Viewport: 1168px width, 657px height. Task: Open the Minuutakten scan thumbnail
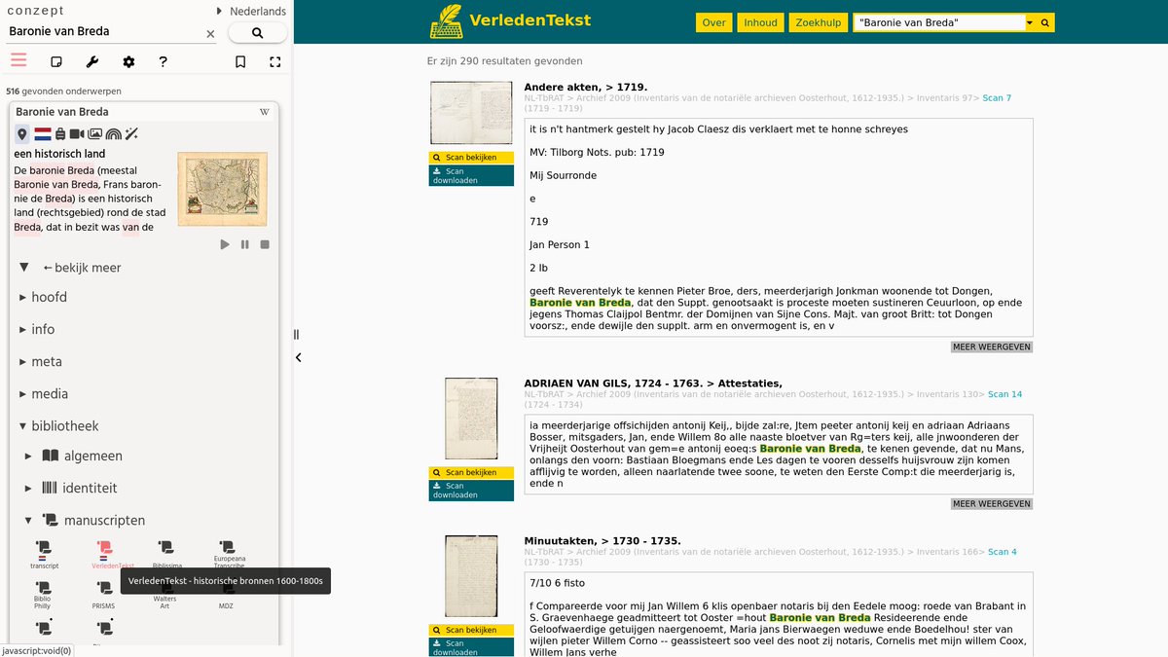(471, 576)
